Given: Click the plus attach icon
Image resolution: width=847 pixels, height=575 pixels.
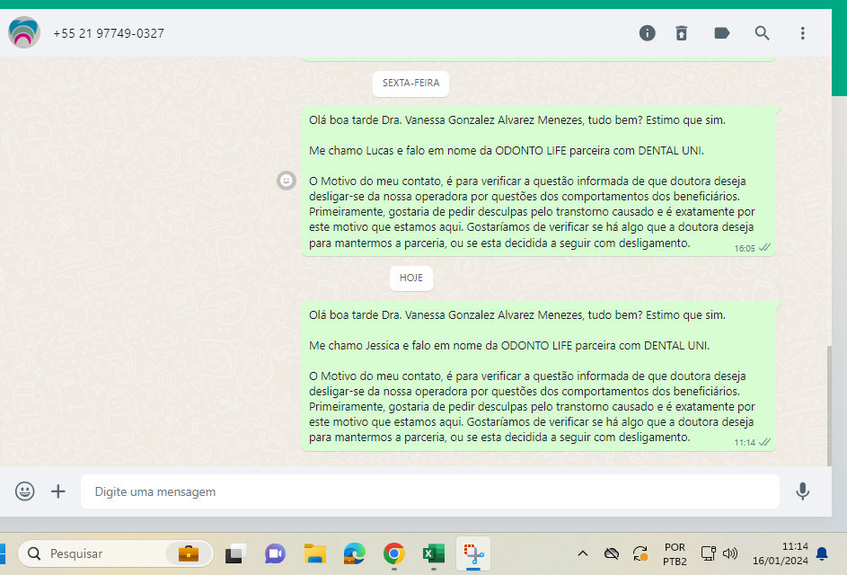Looking at the screenshot, I should (x=57, y=491).
